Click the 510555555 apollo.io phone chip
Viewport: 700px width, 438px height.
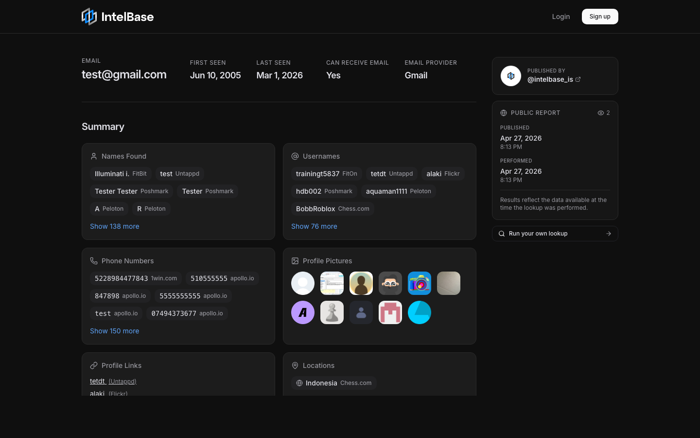(x=222, y=278)
